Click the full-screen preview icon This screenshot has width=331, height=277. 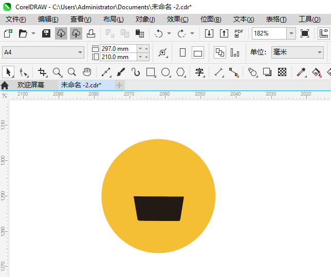click(x=305, y=33)
